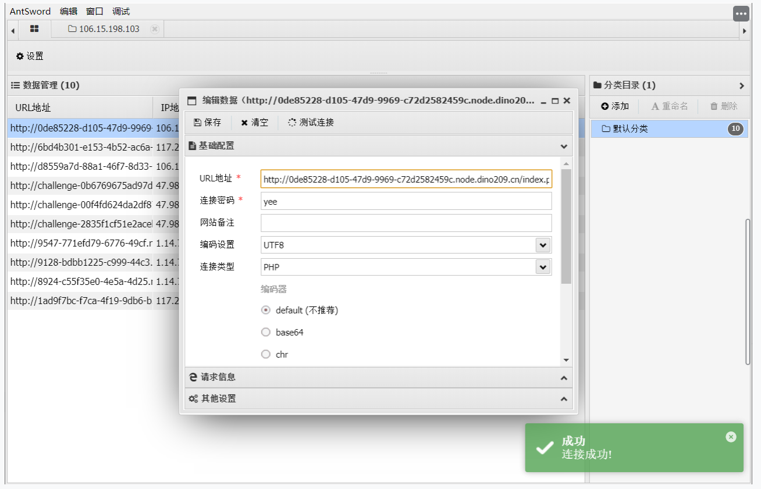Close the 106.15.198.103 tab
This screenshot has height=489, width=761.
coord(155,29)
